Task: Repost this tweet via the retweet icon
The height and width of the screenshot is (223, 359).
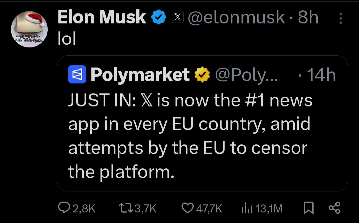Action: pos(126,208)
